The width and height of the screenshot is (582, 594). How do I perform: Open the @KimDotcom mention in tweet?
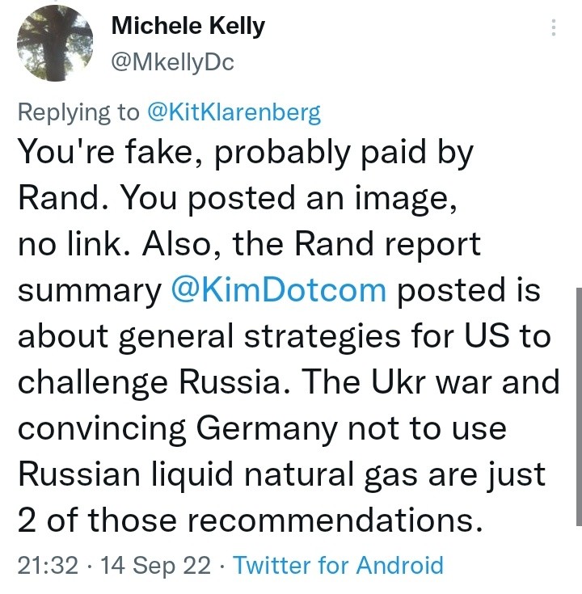coord(279,289)
